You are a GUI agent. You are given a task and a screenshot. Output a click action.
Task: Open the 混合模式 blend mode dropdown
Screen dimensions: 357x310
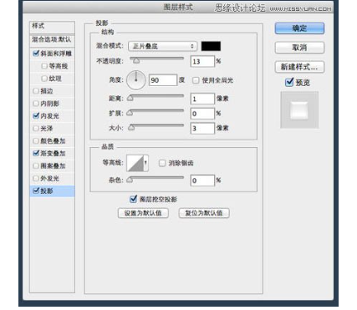pos(162,46)
